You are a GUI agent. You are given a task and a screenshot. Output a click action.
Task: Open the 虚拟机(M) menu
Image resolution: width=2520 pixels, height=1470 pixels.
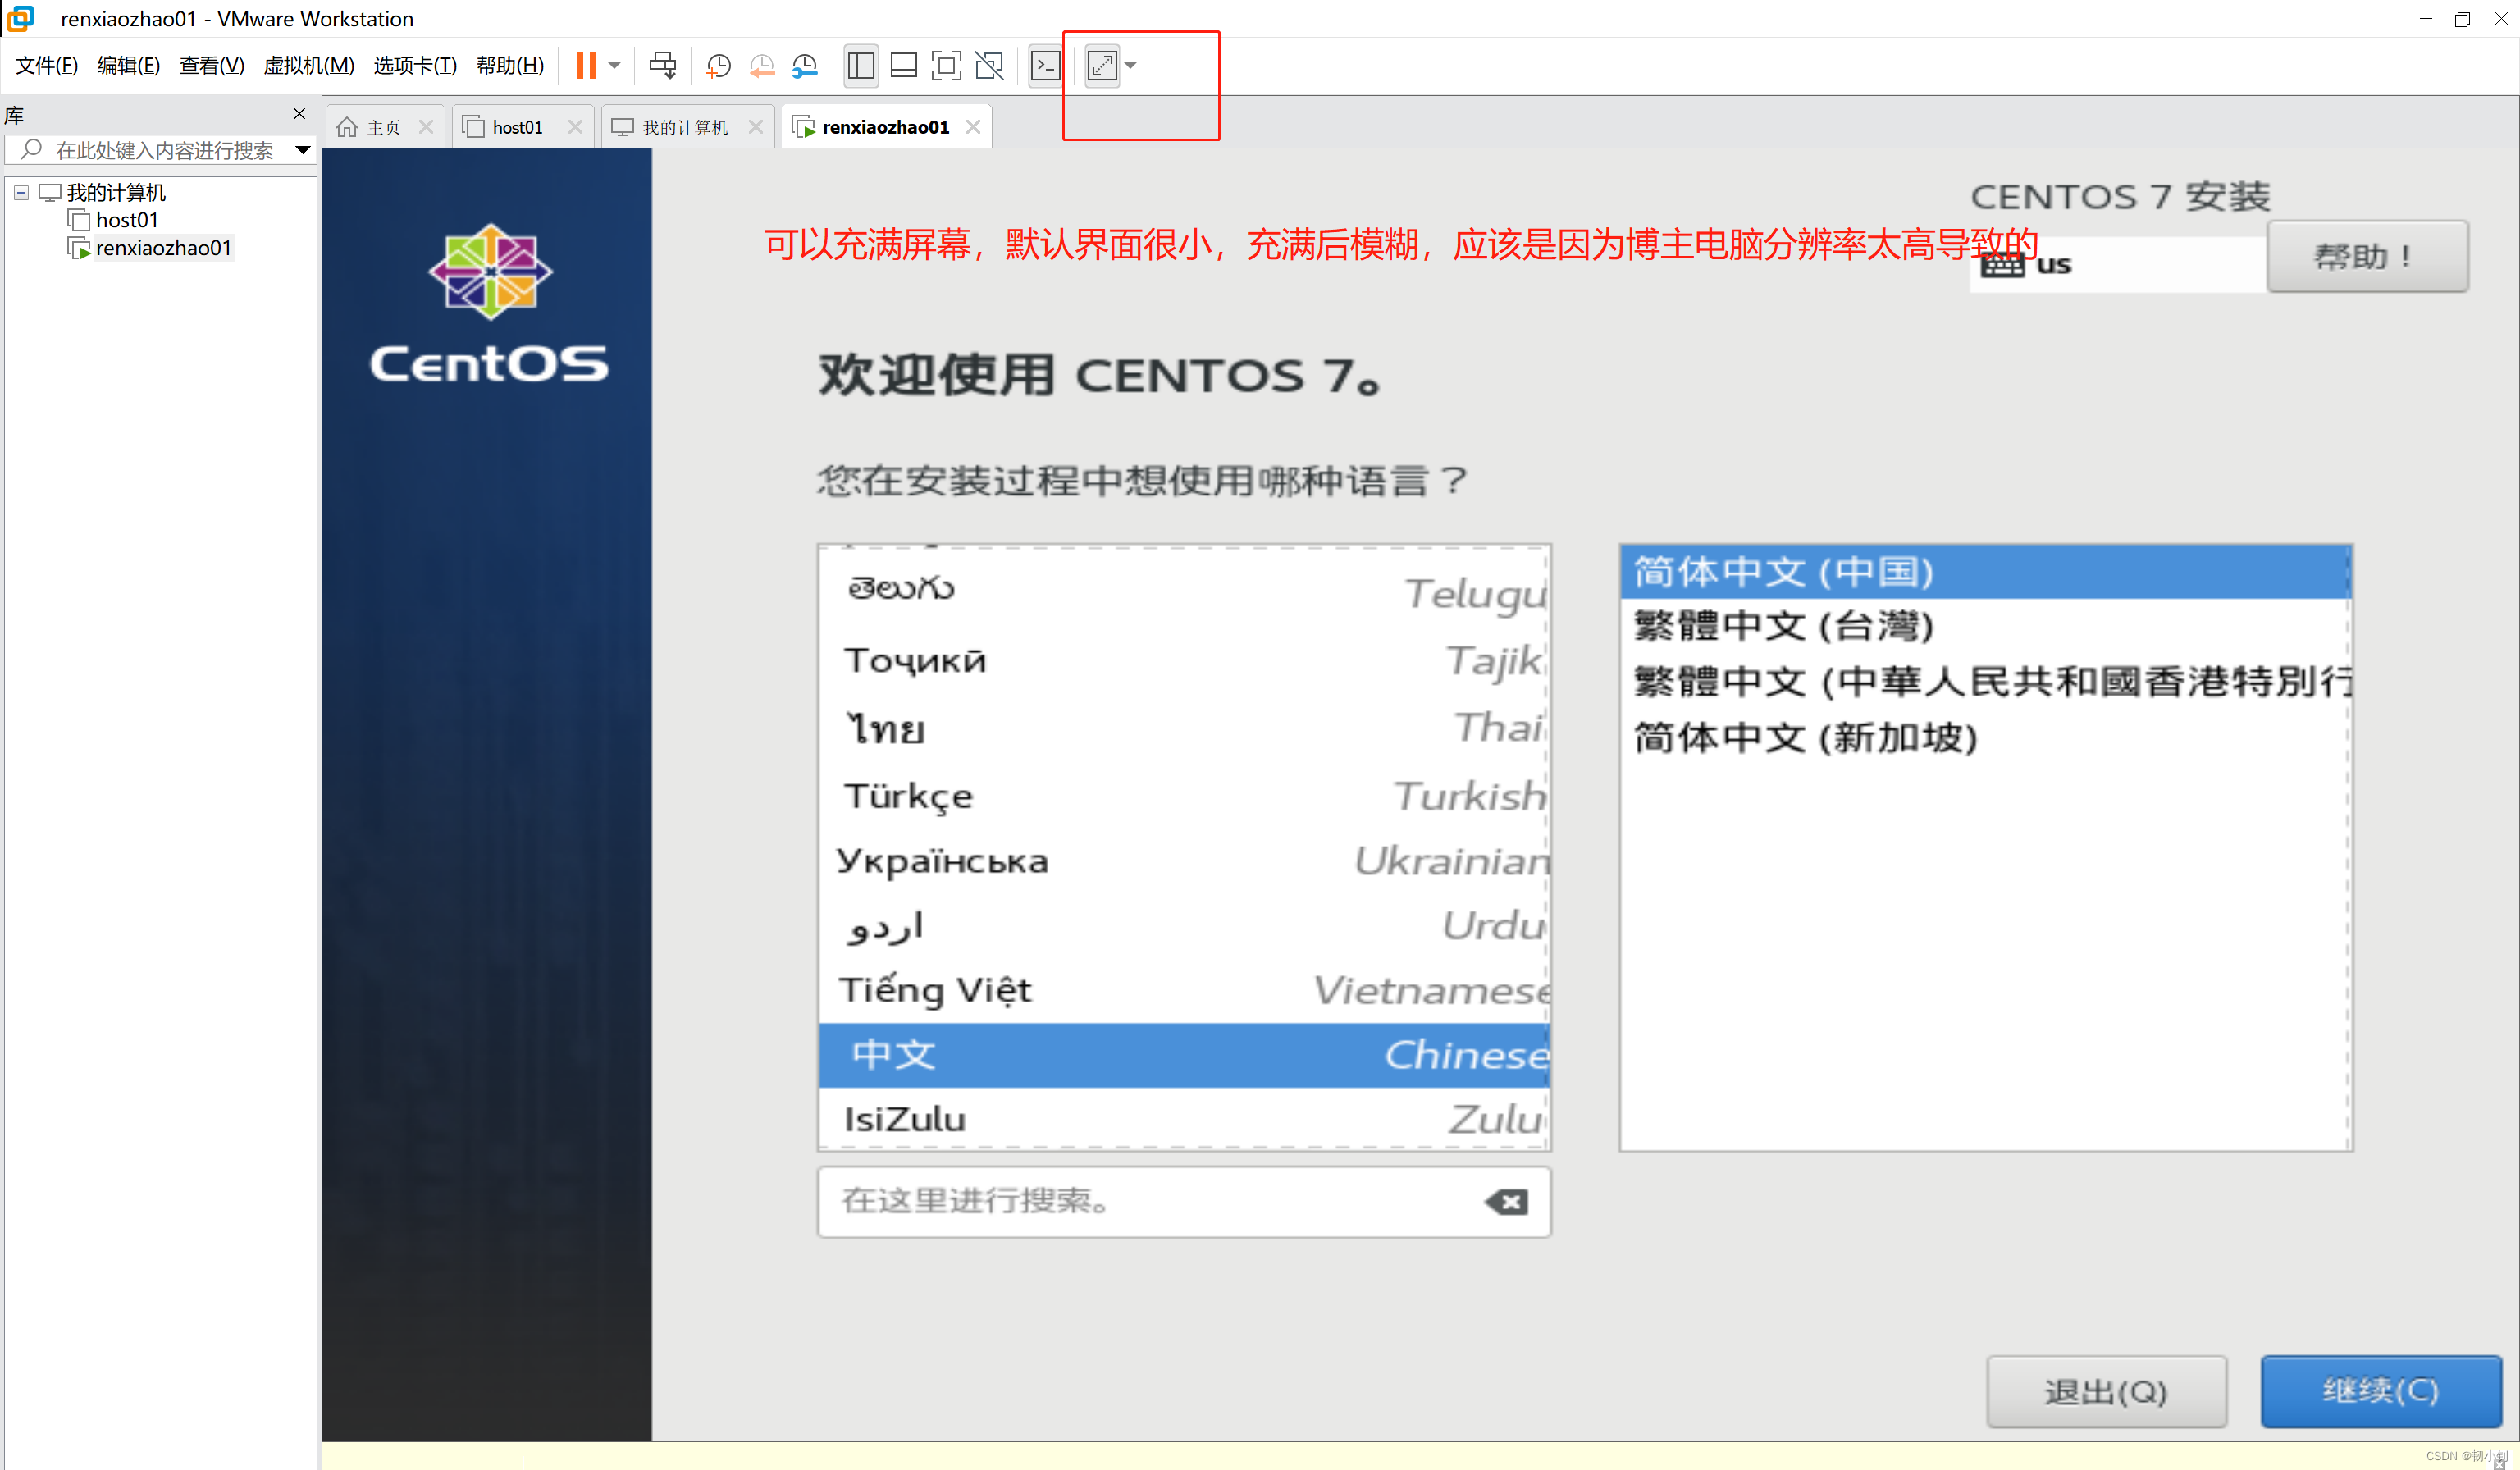coord(308,66)
